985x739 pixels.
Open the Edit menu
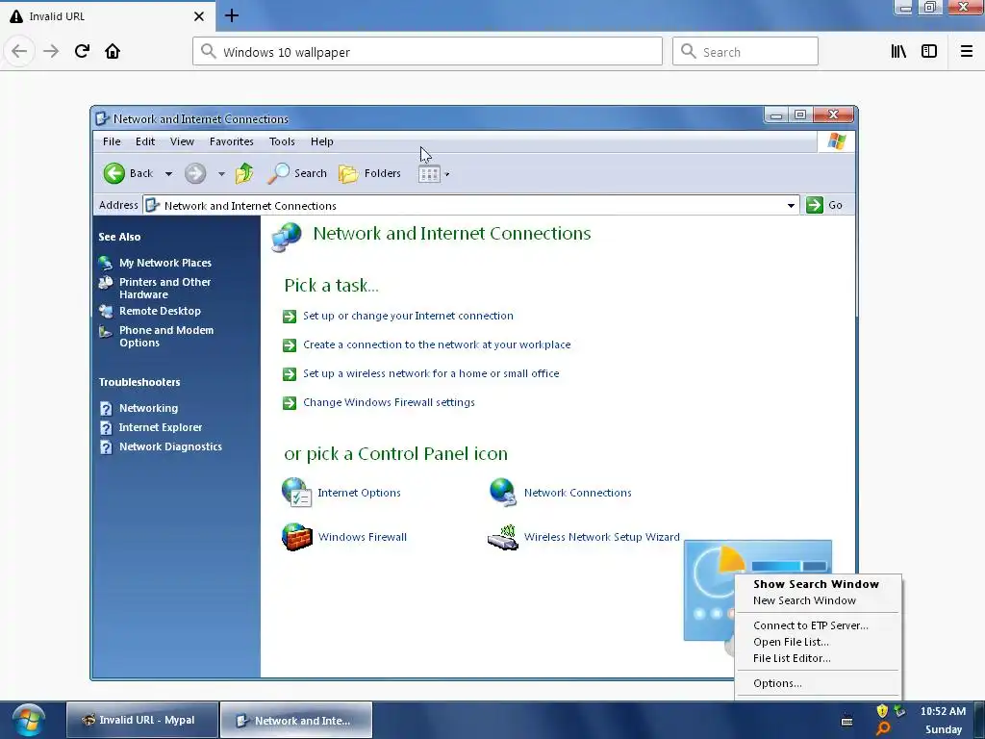[x=145, y=141]
